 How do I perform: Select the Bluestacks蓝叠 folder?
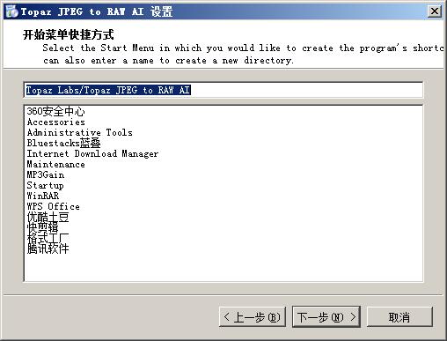point(63,143)
